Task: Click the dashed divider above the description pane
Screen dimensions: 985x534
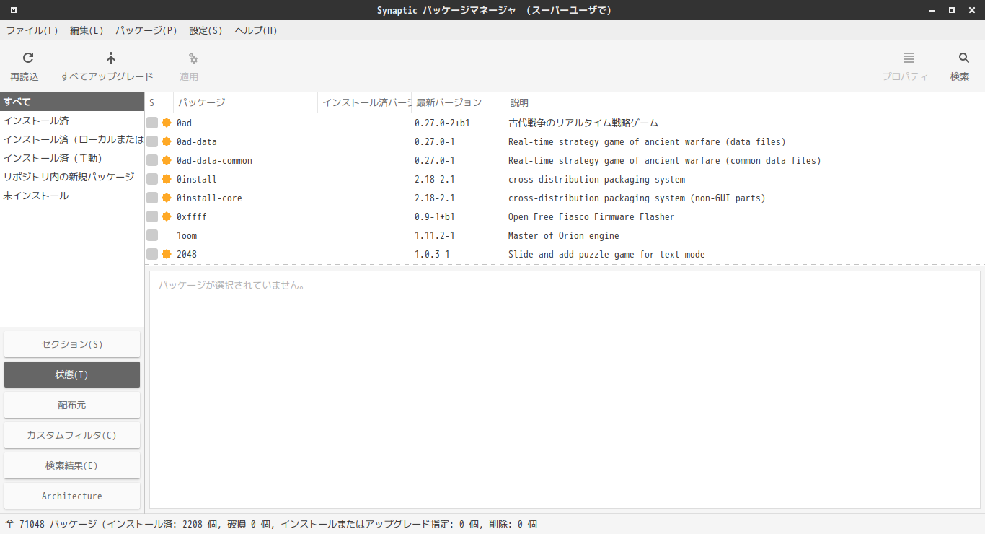Action: [x=565, y=265]
